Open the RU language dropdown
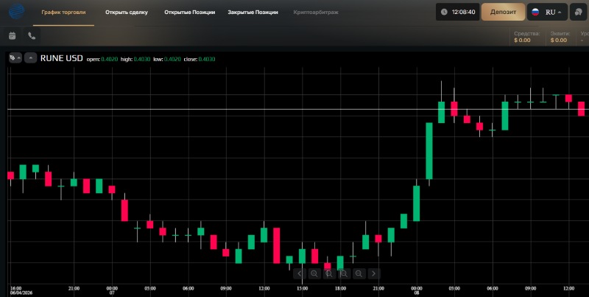 coord(547,13)
